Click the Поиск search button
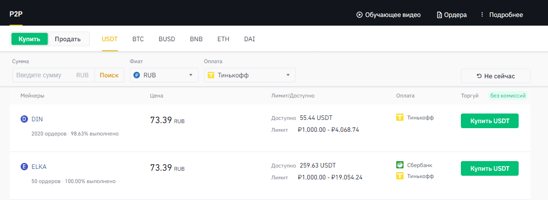Screen dimensions: 548x200 tap(109, 75)
